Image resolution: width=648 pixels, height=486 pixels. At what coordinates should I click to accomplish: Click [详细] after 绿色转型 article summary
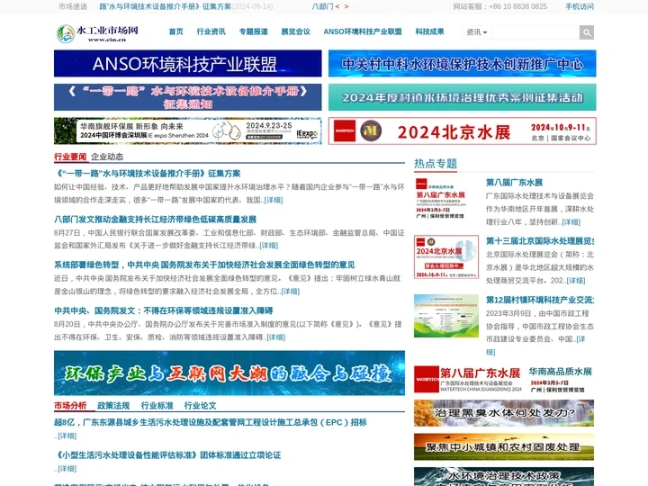pyautogui.click(x=290, y=292)
